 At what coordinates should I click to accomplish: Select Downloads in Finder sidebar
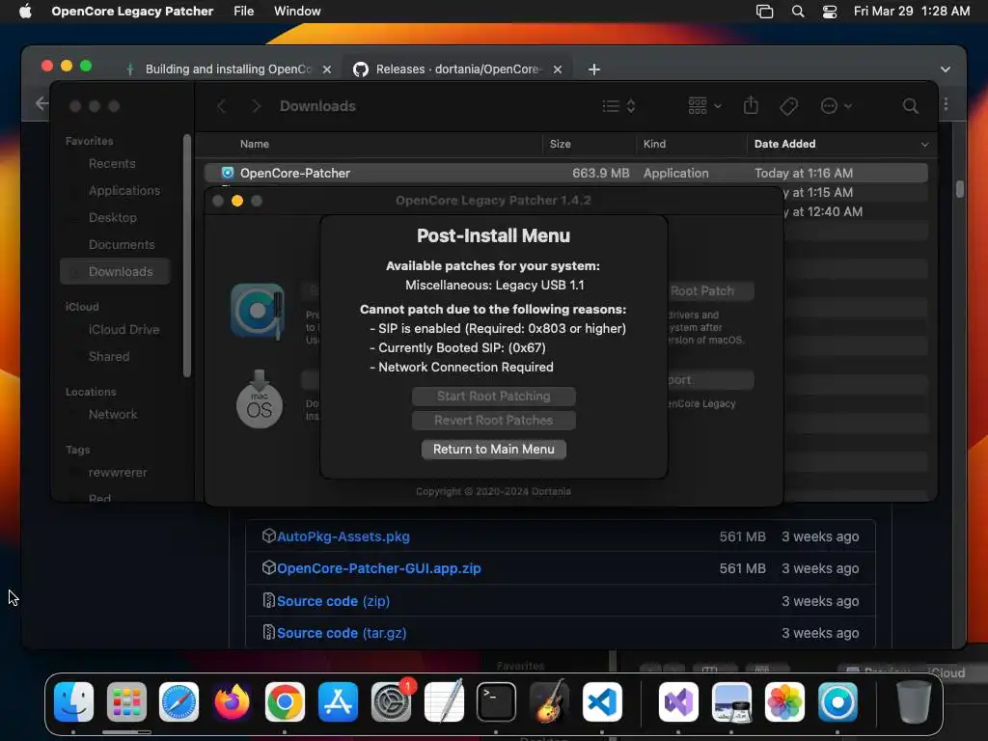(x=115, y=271)
